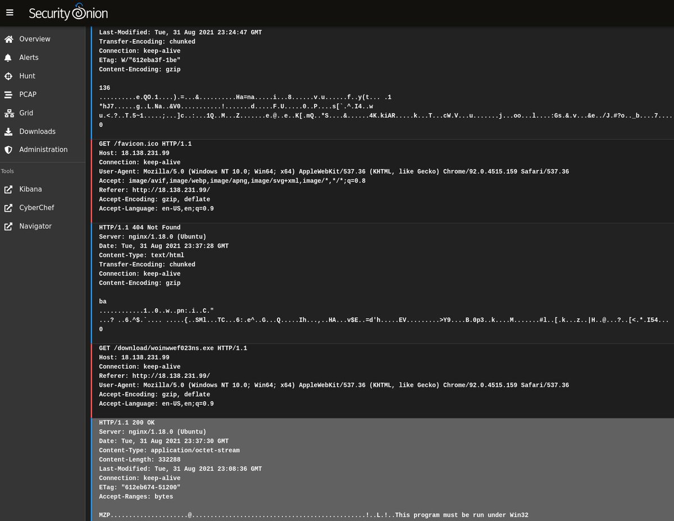Click the ETag: "612eb674-51200" line
The image size is (674, 521).
(x=140, y=487)
